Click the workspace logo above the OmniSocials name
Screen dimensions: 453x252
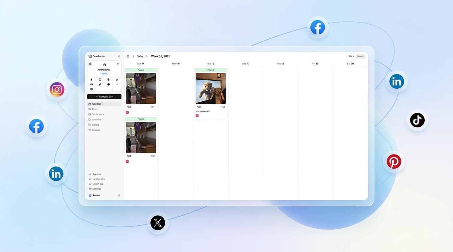104,65
